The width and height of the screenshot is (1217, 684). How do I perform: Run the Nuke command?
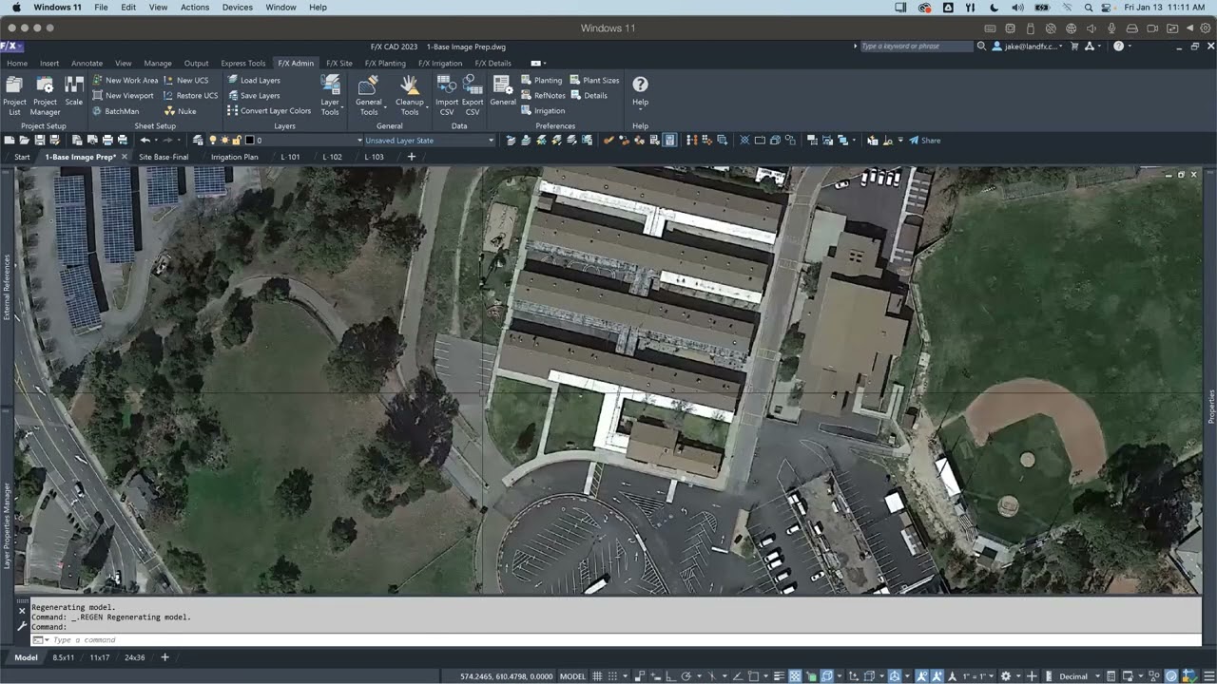click(181, 111)
